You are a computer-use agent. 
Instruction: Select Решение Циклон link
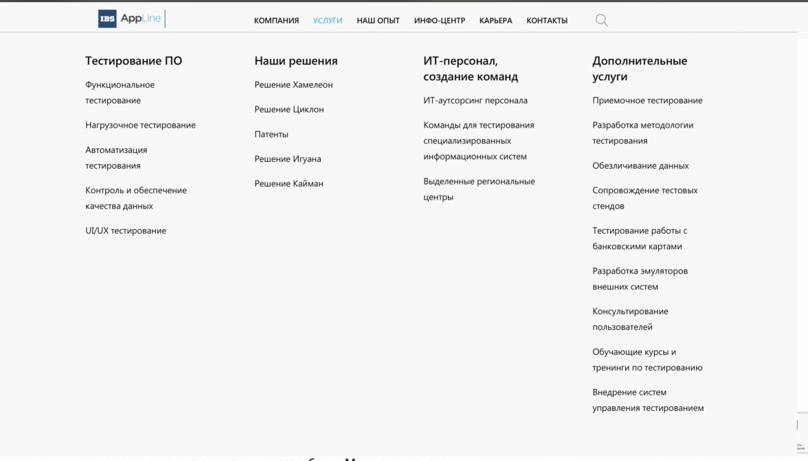[x=289, y=109]
